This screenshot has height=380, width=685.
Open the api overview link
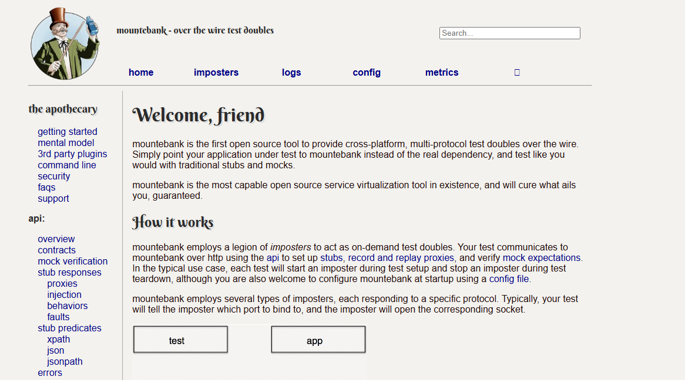pos(56,239)
